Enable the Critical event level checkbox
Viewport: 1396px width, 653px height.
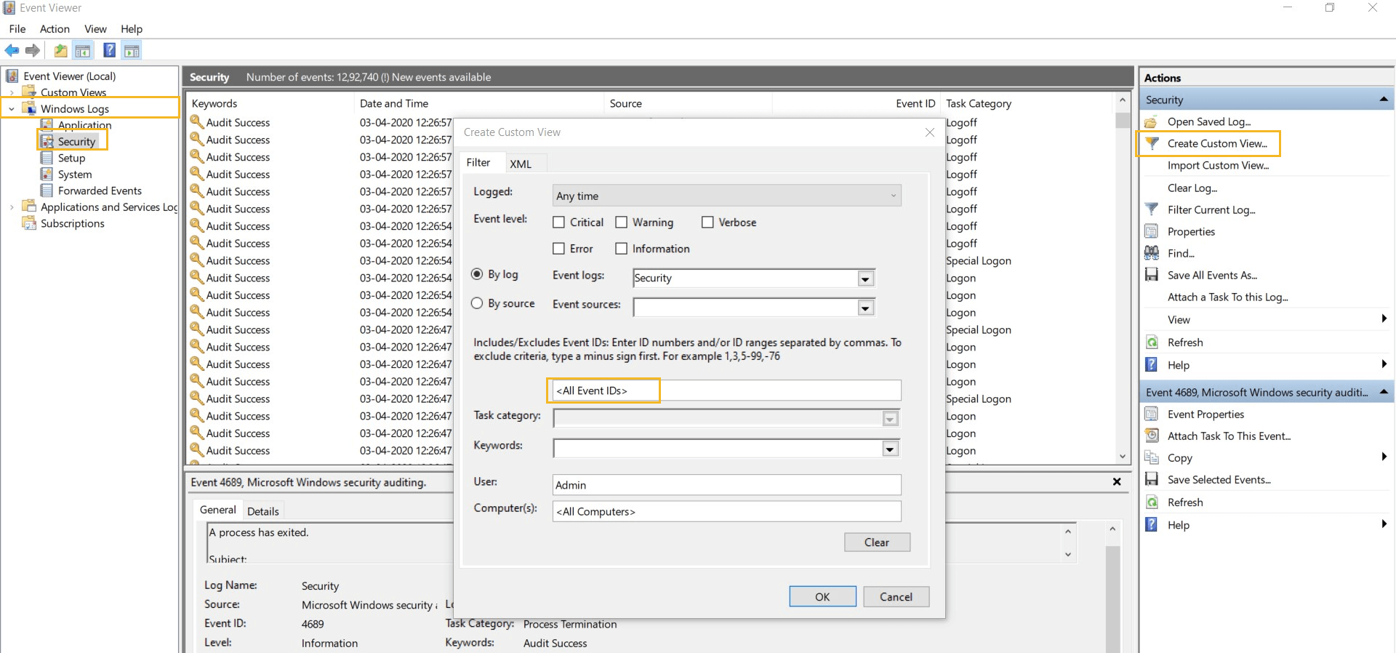click(x=558, y=223)
